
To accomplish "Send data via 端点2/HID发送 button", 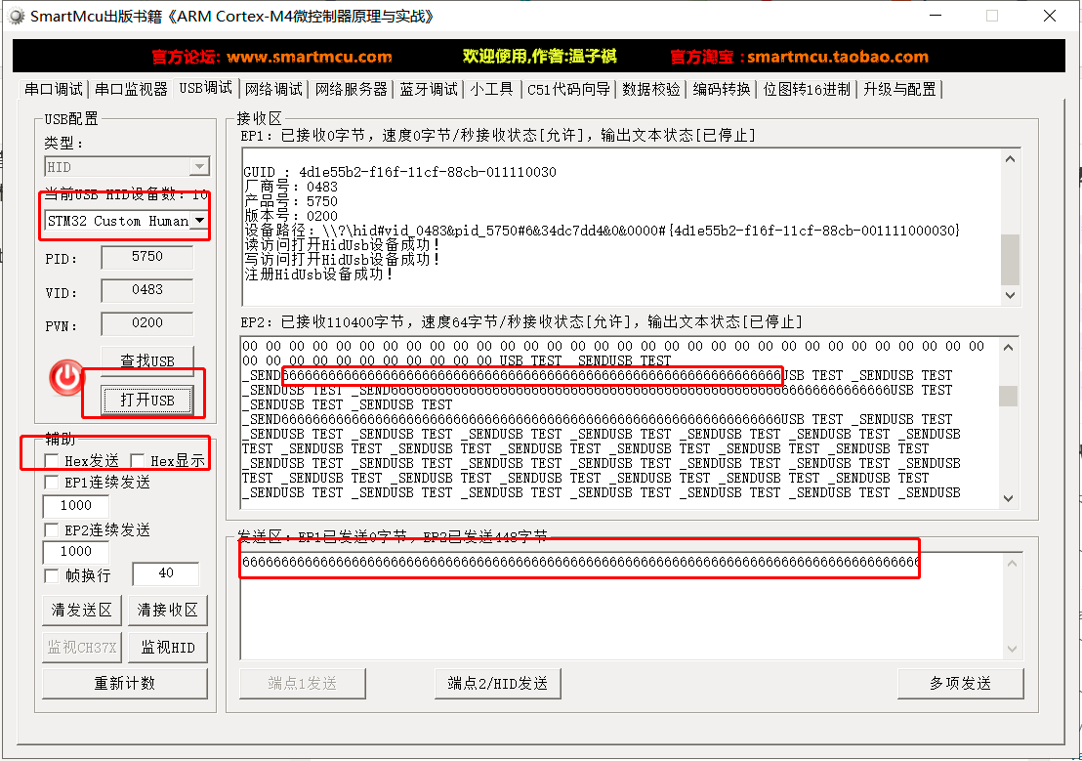I will [498, 683].
